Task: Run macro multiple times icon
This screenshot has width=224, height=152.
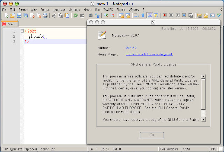Action: (x=184, y=15)
